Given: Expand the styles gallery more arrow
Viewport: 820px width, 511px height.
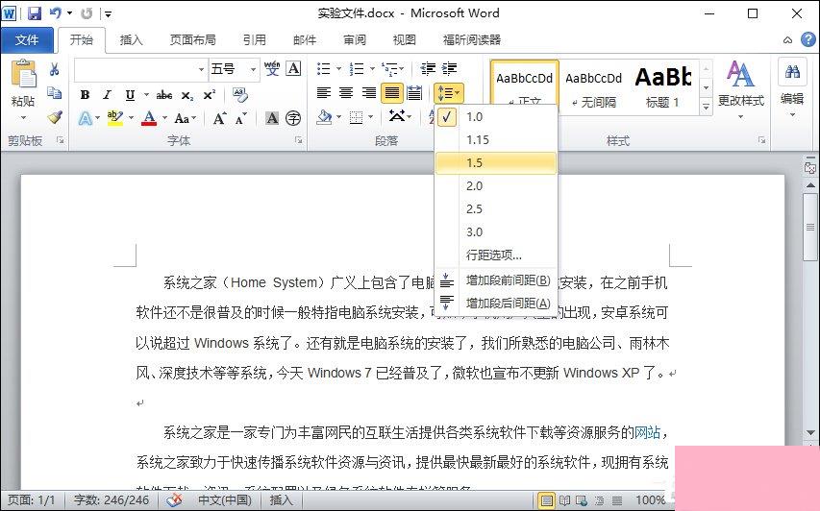Looking at the screenshot, I should [x=706, y=106].
